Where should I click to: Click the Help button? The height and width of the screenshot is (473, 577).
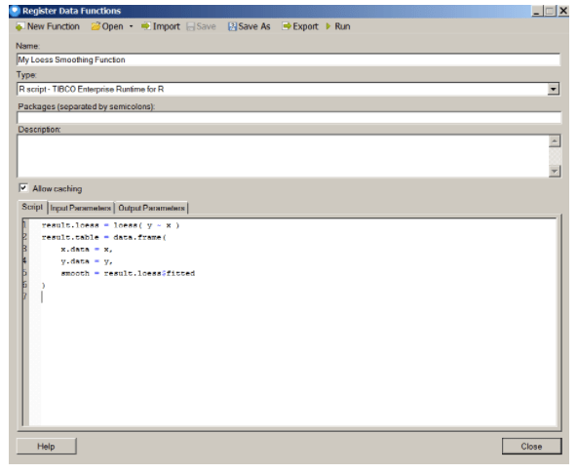[x=47, y=446]
